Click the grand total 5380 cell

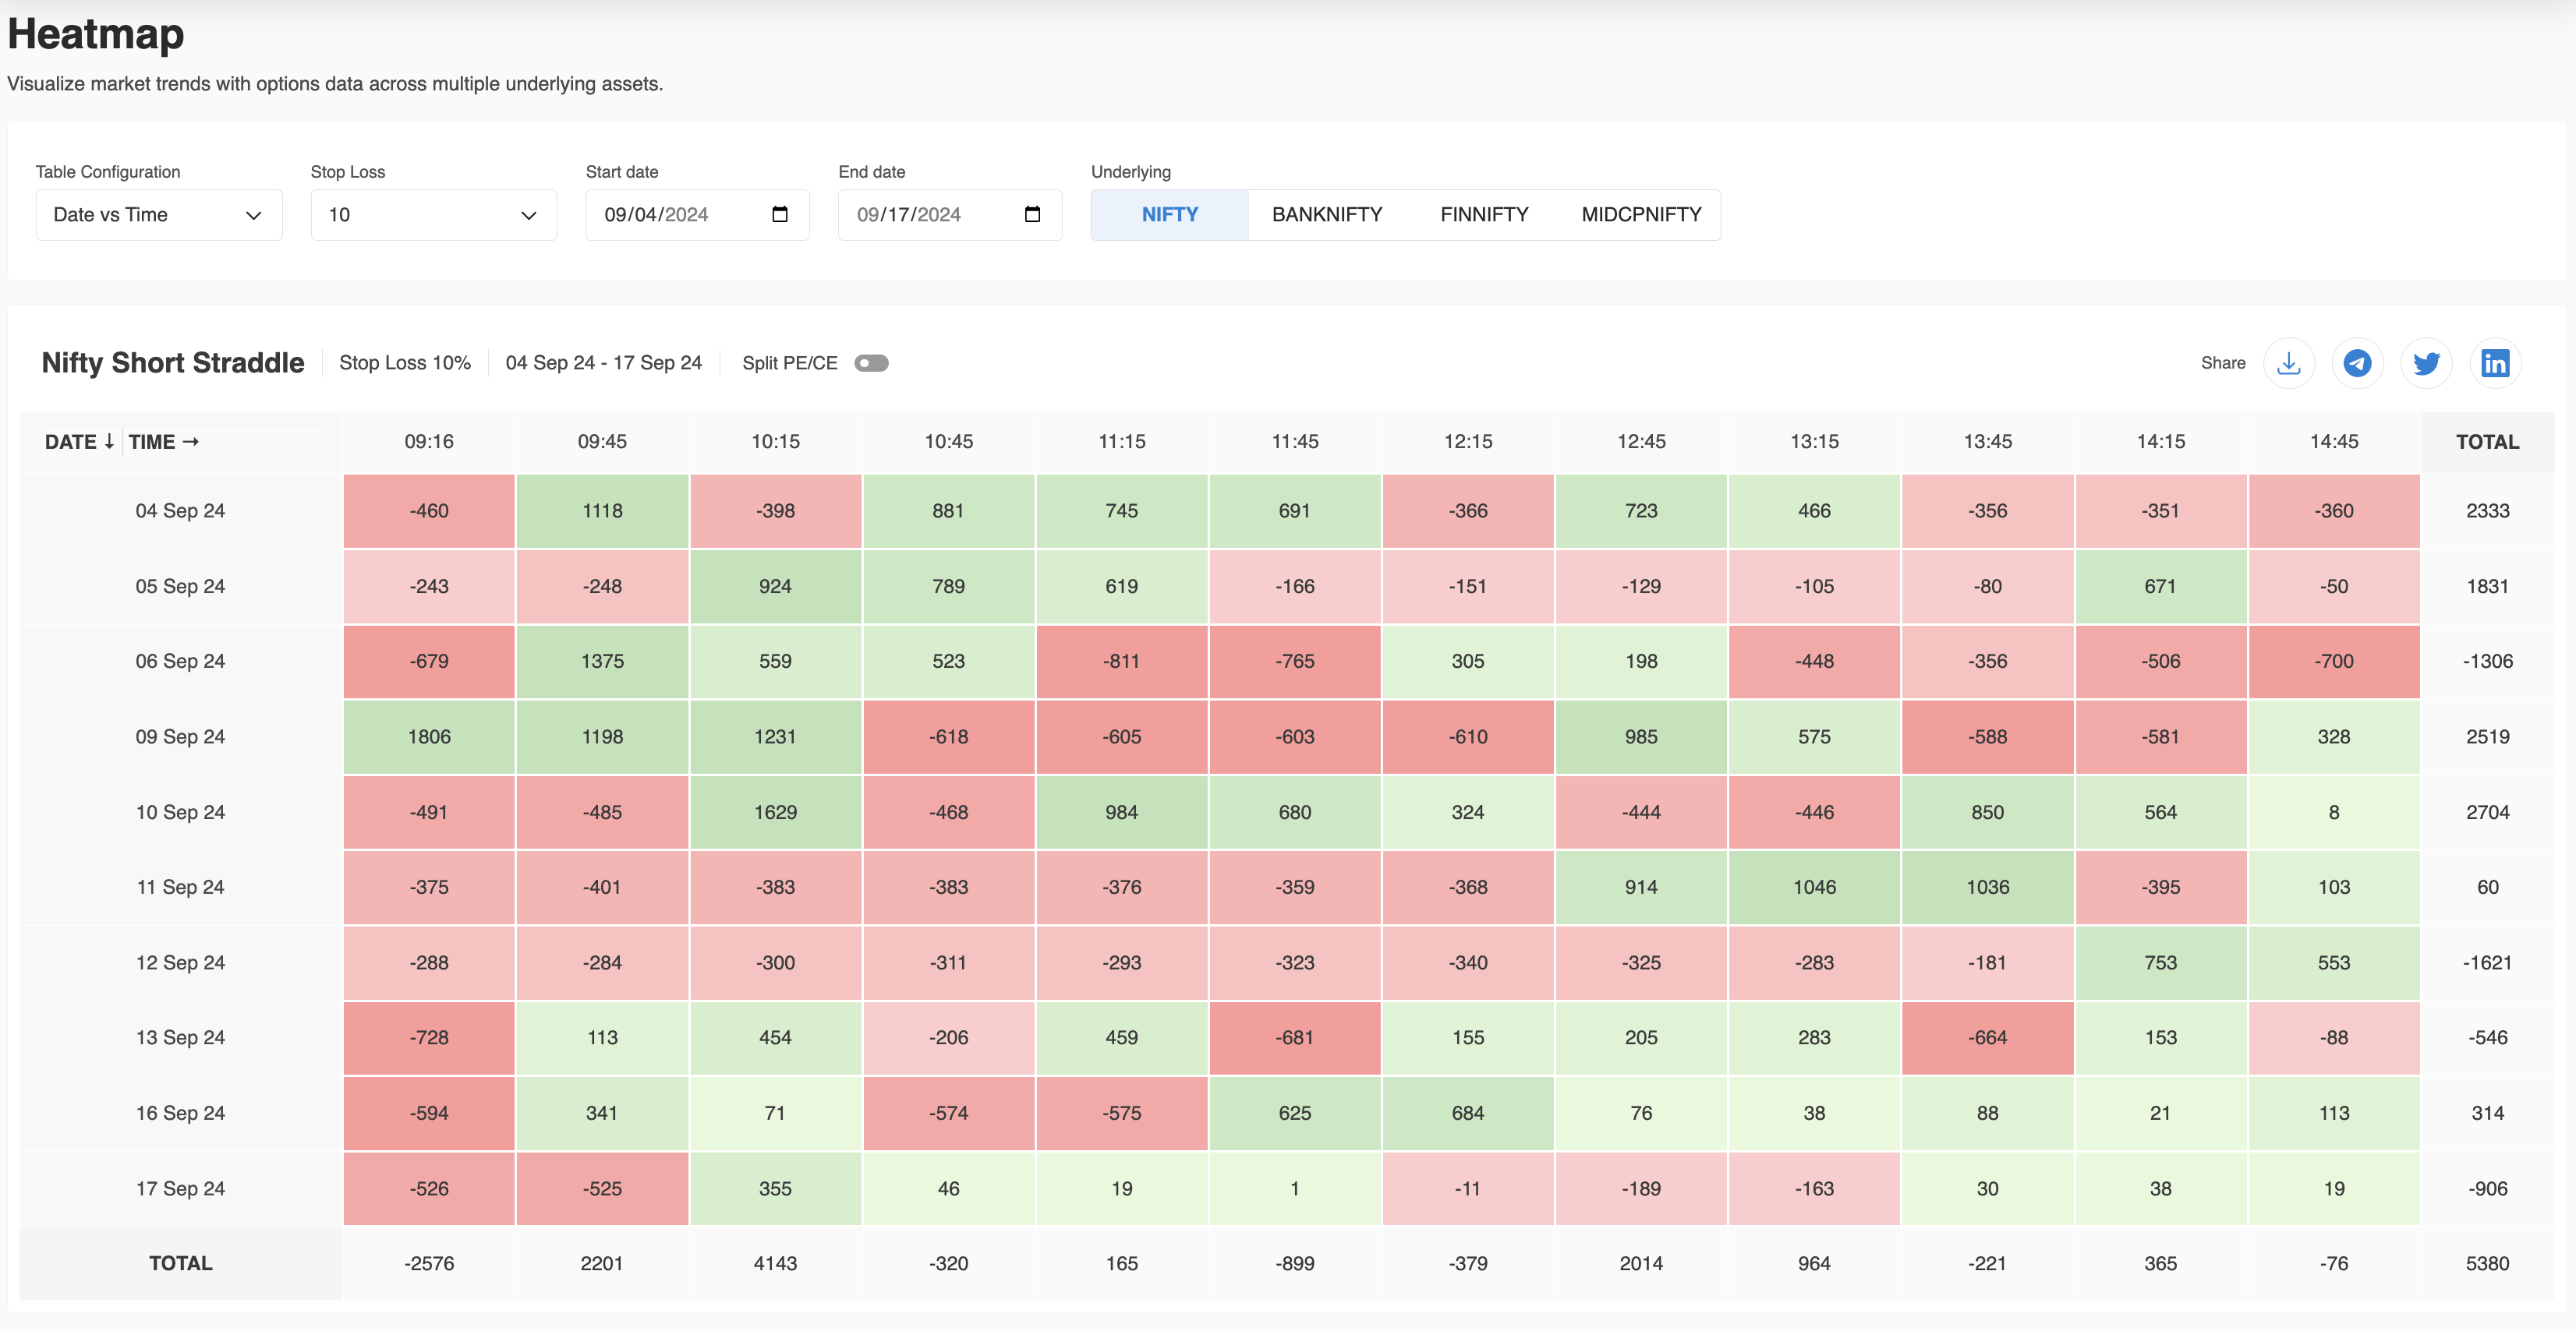pyautogui.click(x=2487, y=1263)
